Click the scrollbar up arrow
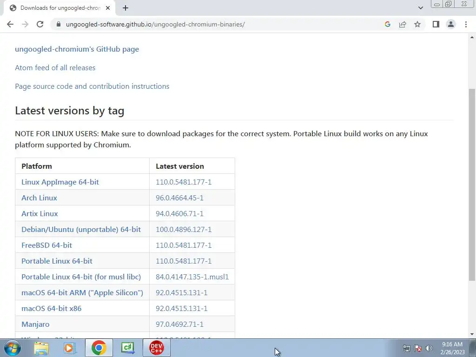 tap(472, 37)
